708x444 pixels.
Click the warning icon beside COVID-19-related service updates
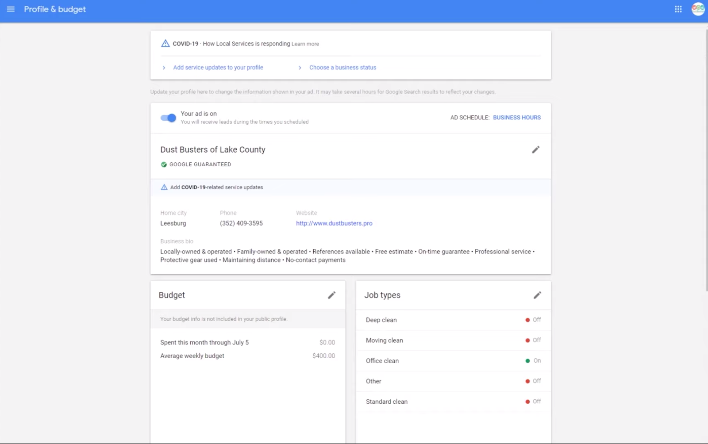[x=164, y=187]
